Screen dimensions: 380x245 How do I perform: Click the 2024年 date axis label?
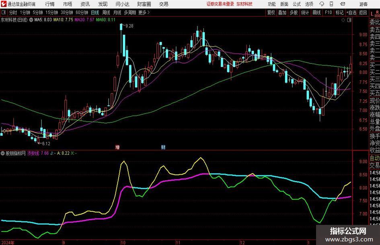click(8, 243)
